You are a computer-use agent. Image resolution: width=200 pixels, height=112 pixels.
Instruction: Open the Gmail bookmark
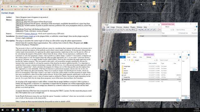[x=17, y=9]
